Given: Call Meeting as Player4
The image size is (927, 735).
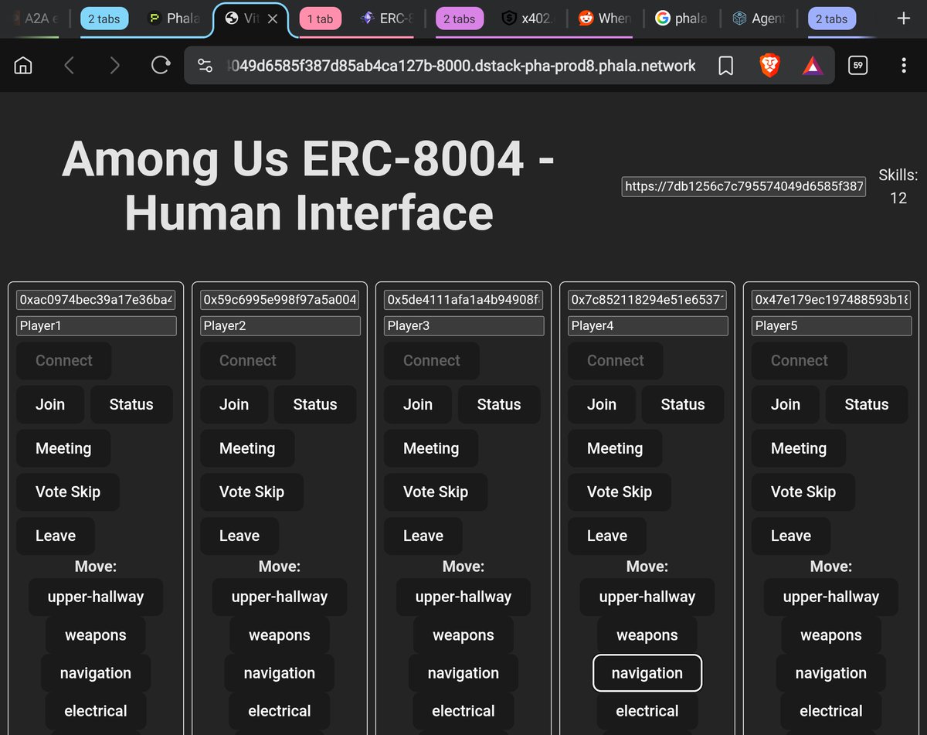Looking at the screenshot, I should click(615, 448).
